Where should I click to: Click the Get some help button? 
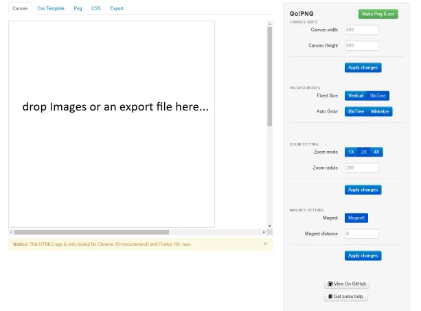[346, 297]
